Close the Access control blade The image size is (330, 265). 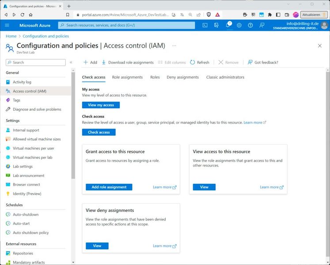click(x=320, y=45)
